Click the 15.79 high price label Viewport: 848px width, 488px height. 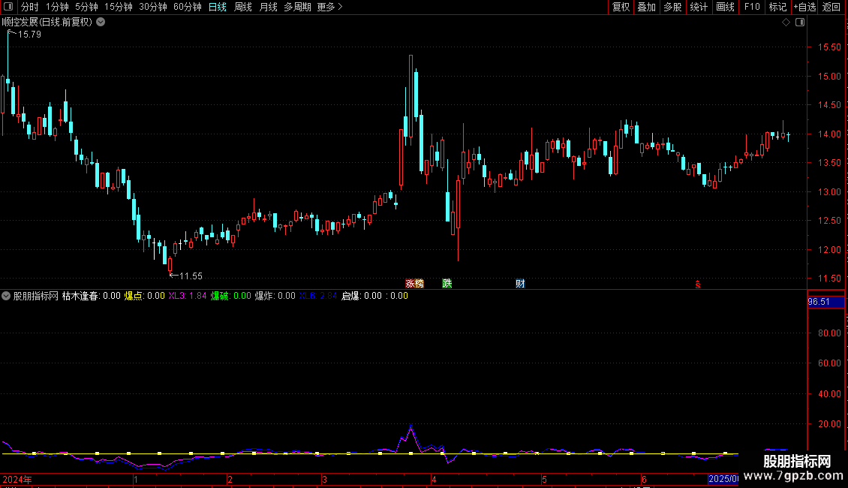[29, 34]
